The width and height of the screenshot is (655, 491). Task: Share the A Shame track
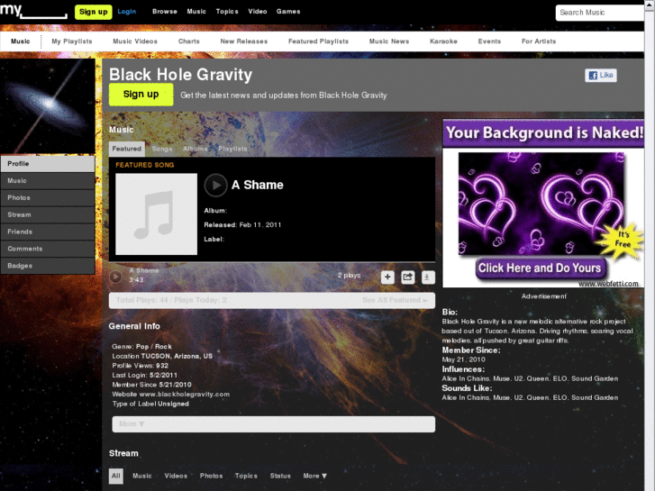(x=408, y=277)
